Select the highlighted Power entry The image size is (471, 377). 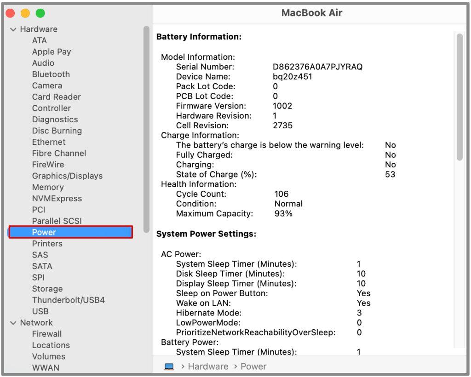[x=70, y=232]
